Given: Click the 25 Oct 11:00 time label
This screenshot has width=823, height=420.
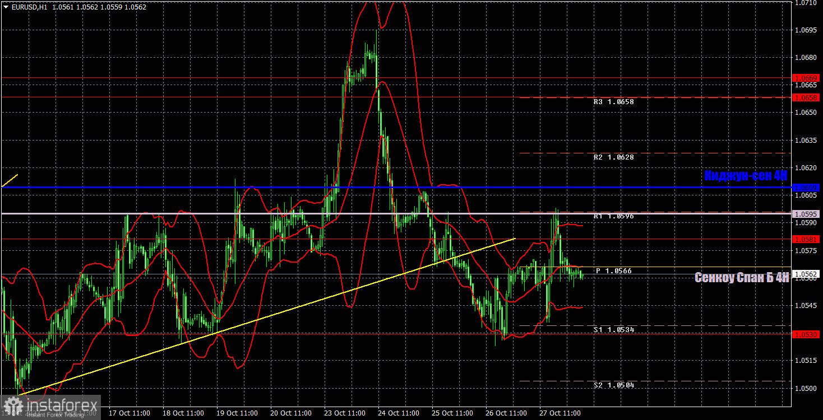Looking at the screenshot, I should (x=453, y=413).
